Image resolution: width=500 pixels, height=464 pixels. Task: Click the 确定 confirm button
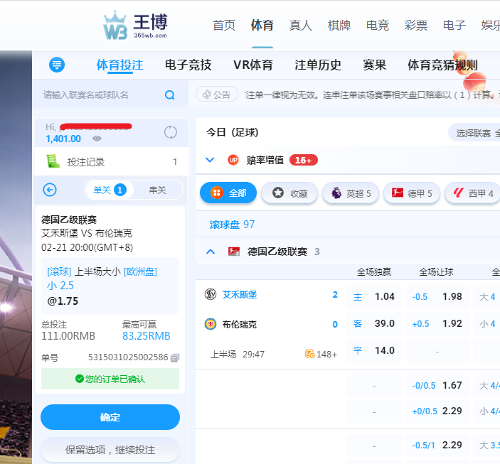[110, 417]
